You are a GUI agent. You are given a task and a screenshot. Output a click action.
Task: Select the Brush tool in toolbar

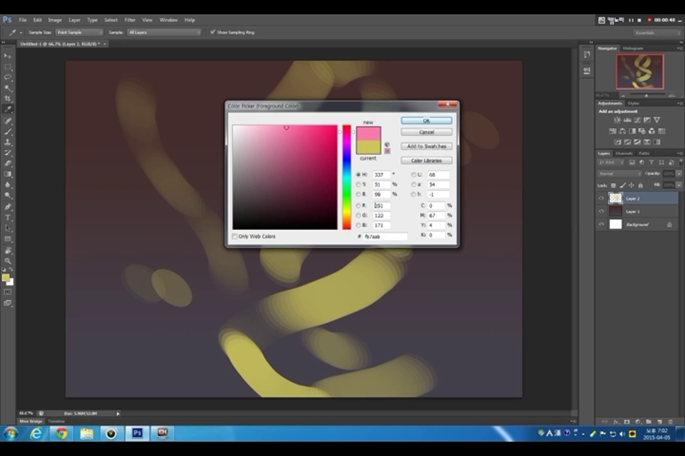[8, 132]
